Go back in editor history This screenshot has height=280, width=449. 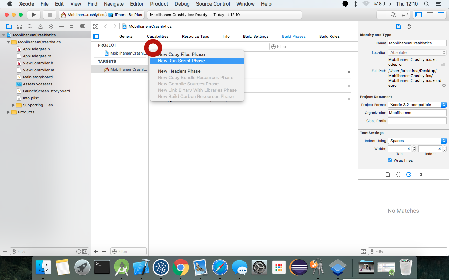[x=106, y=26]
